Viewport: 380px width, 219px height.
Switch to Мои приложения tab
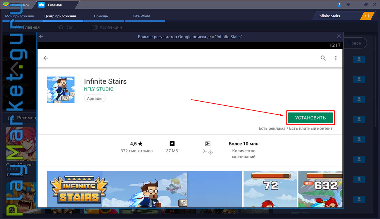(x=20, y=16)
